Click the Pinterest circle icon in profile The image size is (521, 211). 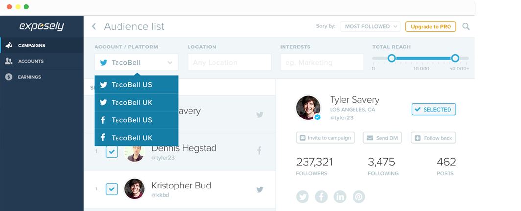pyautogui.click(x=359, y=197)
